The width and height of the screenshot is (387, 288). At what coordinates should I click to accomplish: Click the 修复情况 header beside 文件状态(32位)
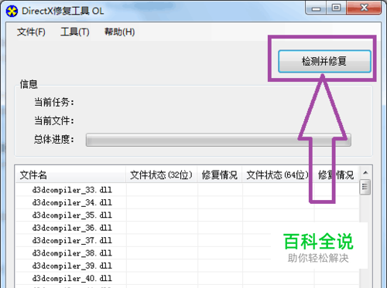pyautogui.click(x=220, y=175)
